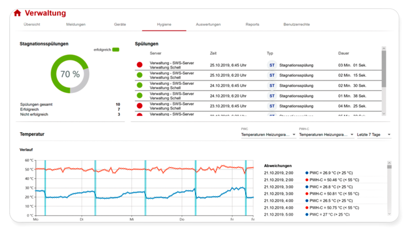
Task: Expand the Letzte 7 Tage time range dropdown
Action: tap(374, 135)
